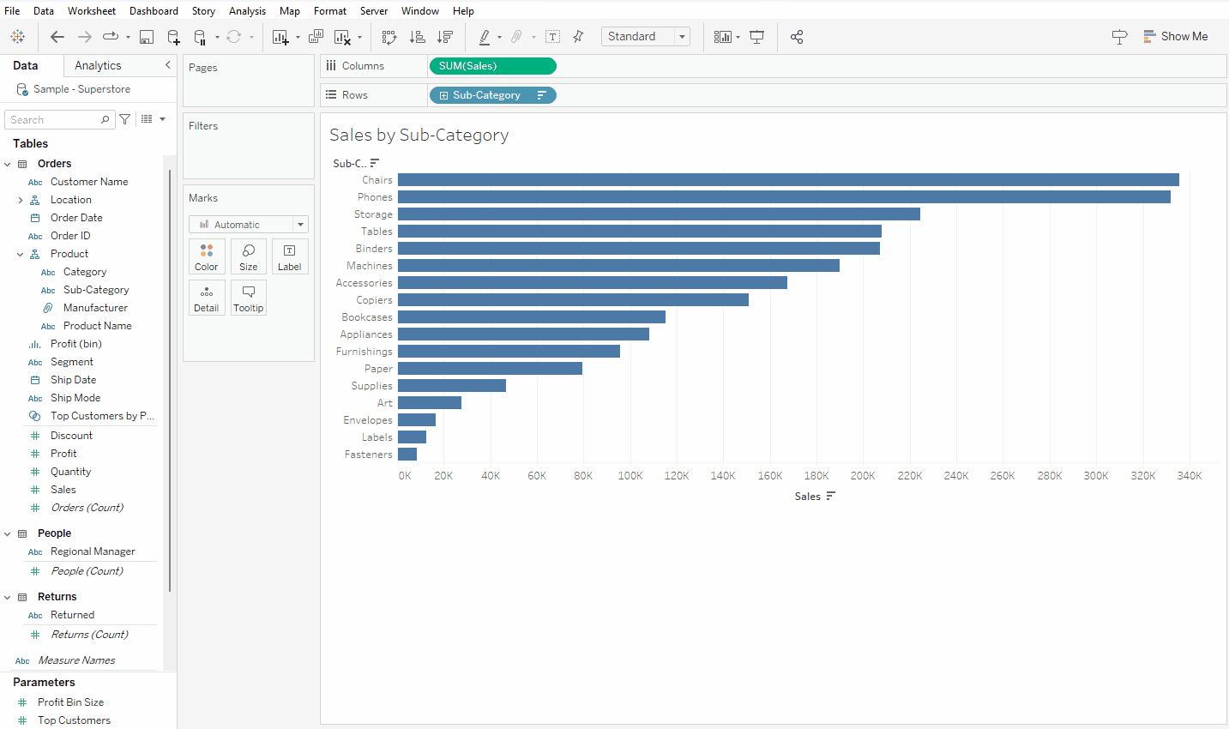Toggle the Show Me panel
Image resolution: width=1229 pixels, height=729 pixels.
click(x=1175, y=37)
